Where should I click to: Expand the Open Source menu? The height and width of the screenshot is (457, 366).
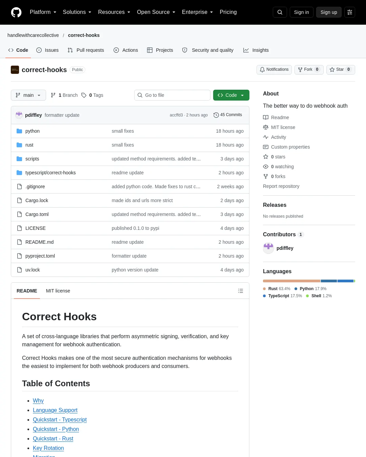pyautogui.click(x=156, y=12)
